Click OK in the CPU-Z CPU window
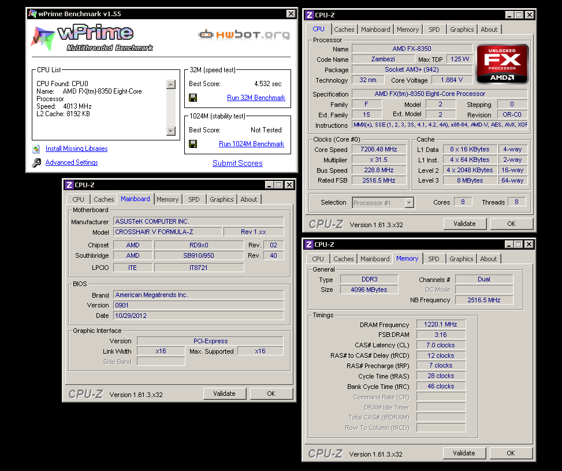Screen dimensions: 562x471 (x=512, y=224)
